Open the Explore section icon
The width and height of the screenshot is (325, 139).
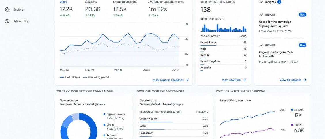click(7, 9)
